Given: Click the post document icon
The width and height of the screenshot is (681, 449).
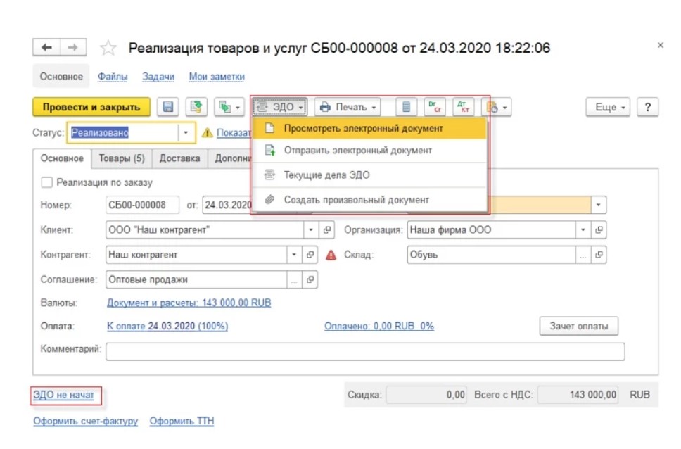Looking at the screenshot, I should pyautogui.click(x=196, y=107).
